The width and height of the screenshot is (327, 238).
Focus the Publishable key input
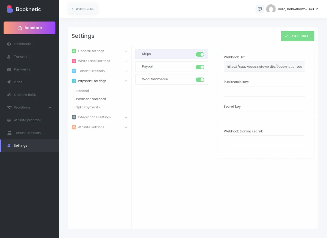264,91
